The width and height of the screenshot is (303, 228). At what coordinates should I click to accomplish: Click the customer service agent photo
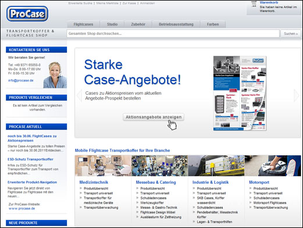[x=55, y=75]
